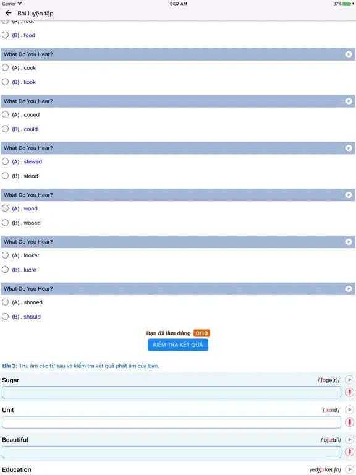Focus the Sugar recording text field

coord(171,392)
